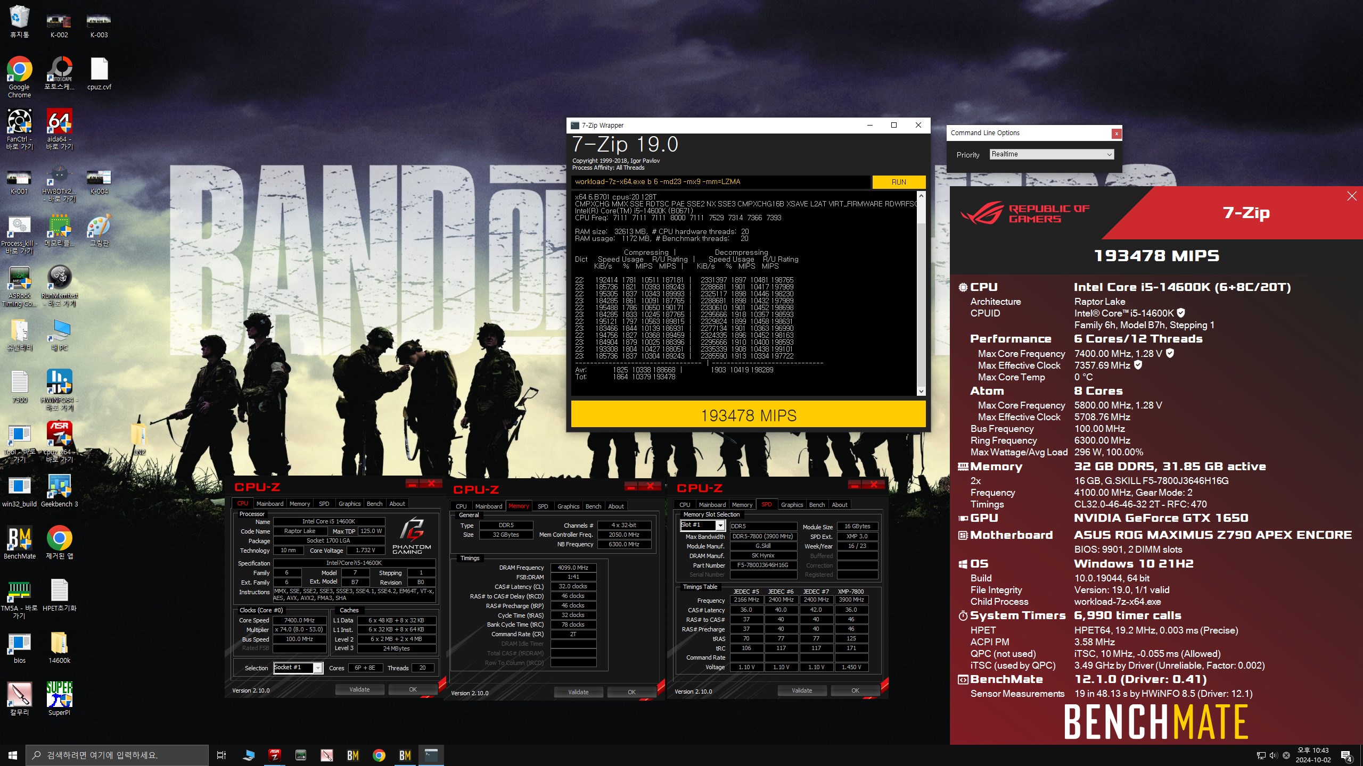Click the yellow RUN button in 7-Zip Wrapper
Viewport: 1363px width, 766px height.
click(x=899, y=182)
